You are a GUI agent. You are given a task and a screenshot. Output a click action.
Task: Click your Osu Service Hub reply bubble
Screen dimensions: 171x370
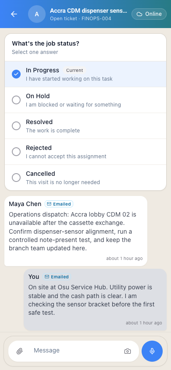[95, 300]
